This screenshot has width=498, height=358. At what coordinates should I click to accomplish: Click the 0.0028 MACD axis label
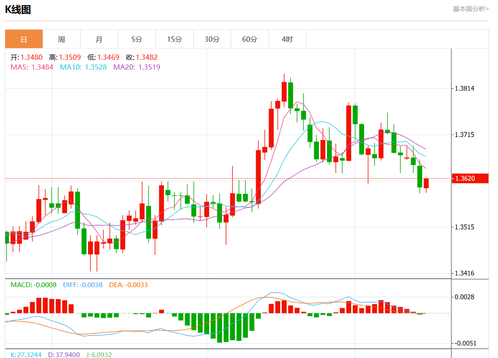click(464, 297)
